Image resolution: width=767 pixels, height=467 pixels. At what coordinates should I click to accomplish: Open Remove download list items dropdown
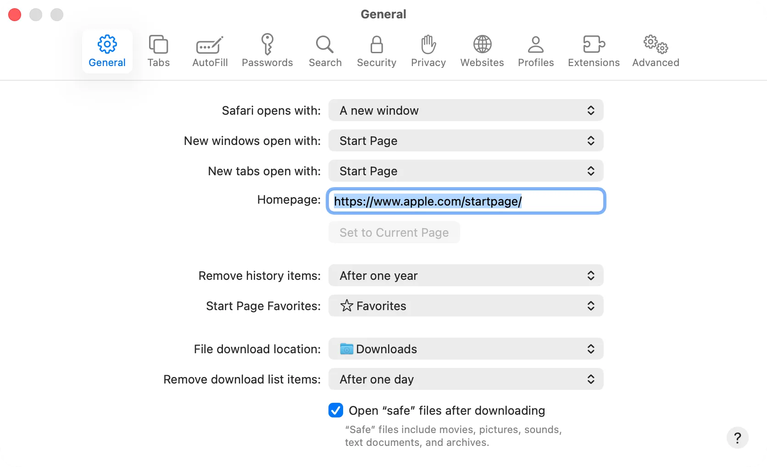(466, 379)
